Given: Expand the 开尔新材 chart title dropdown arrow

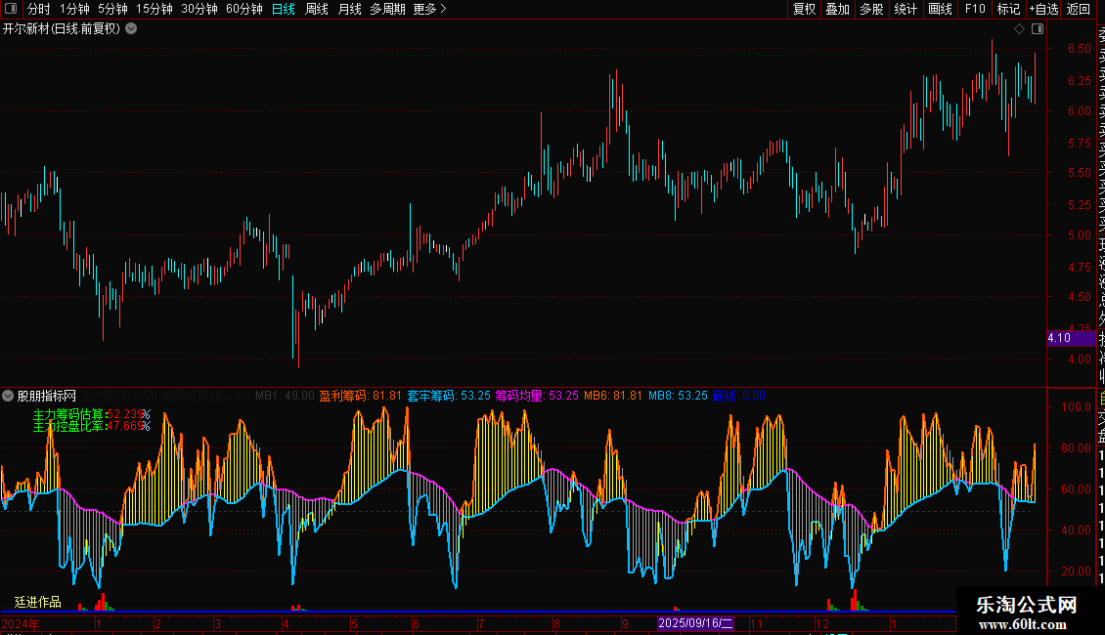Looking at the screenshot, I should 131,29.
